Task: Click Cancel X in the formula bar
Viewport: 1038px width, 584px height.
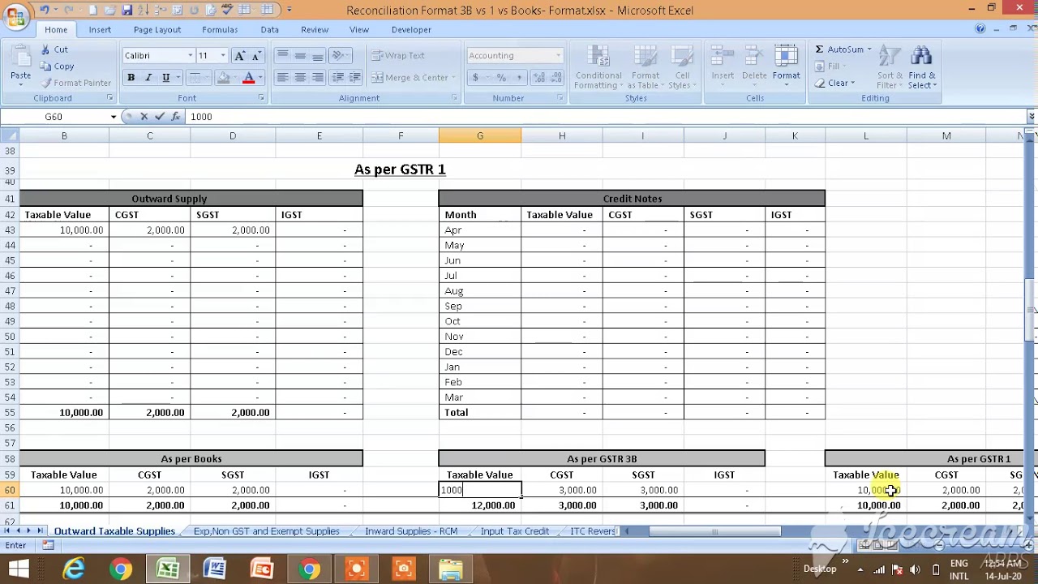Action: [x=144, y=117]
